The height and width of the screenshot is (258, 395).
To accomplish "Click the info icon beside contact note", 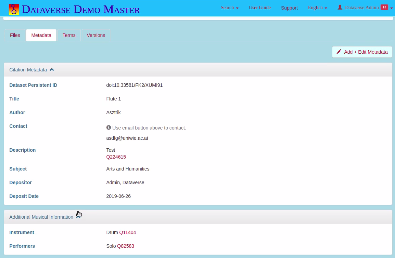I will point(109,127).
